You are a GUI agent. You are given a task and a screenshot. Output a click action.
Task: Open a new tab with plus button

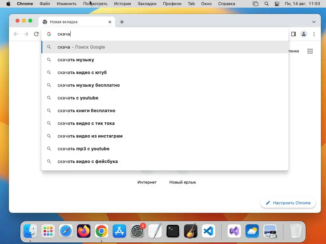click(x=122, y=22)
